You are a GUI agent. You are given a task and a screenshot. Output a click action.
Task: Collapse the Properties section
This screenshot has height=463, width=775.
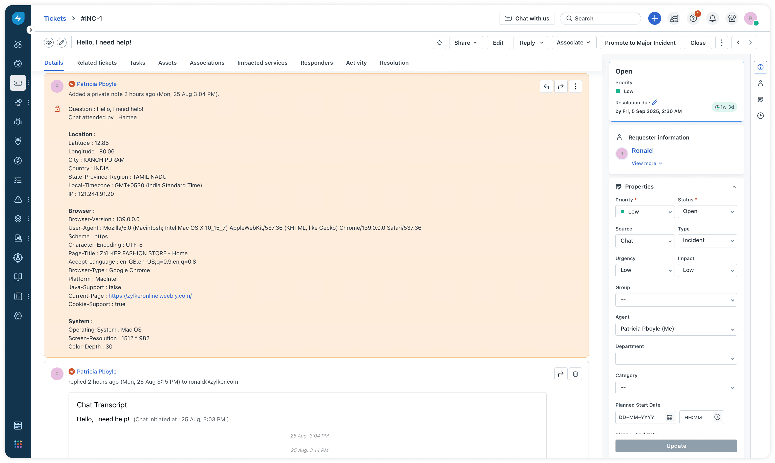734,187
